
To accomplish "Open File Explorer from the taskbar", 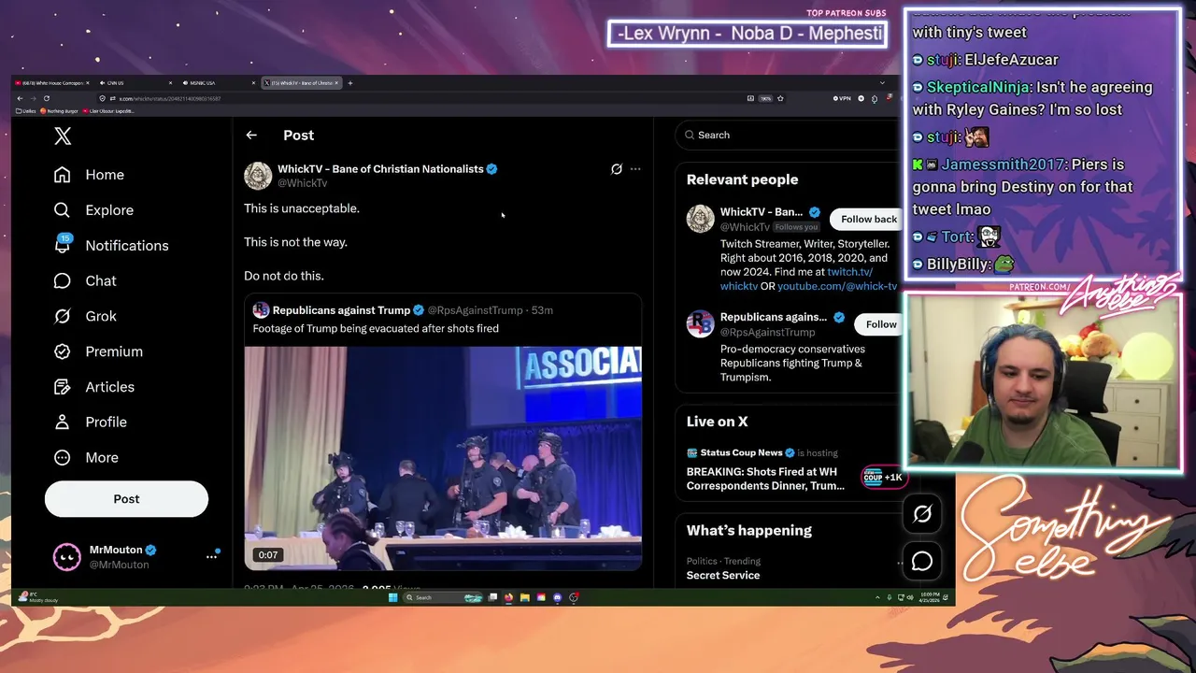I will click(x=525, y=597).
